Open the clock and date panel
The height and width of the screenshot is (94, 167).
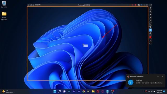coord(159,91)
